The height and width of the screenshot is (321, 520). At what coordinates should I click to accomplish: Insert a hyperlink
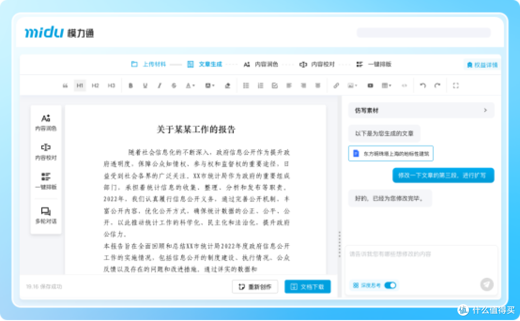coord(336,86)
